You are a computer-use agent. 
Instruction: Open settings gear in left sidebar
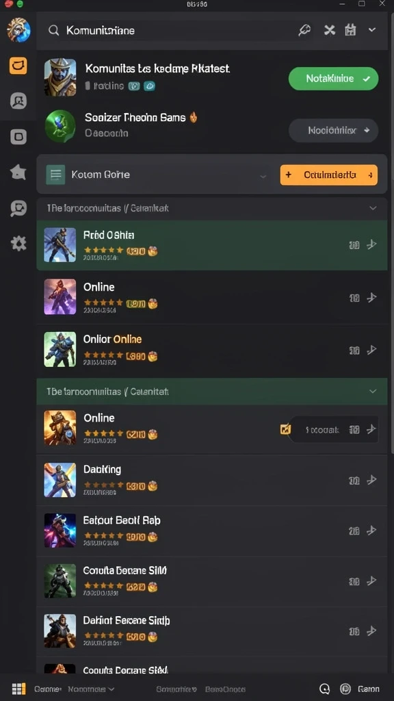18,243
